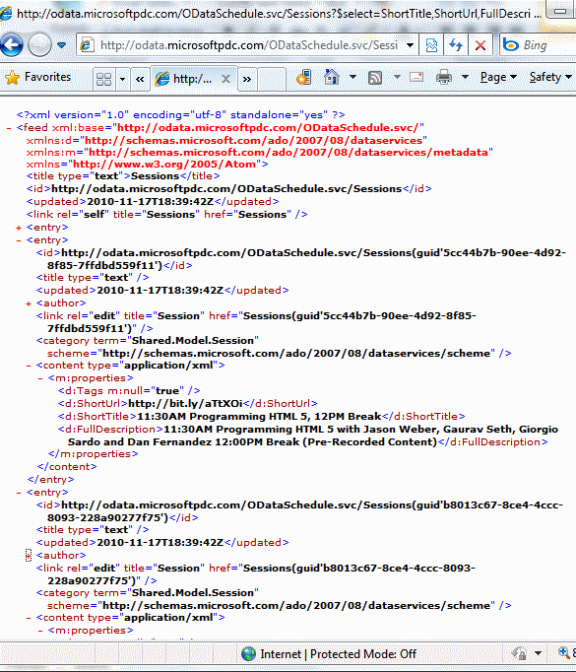Click the title text Sessions
Image resolution: width=576 pixels, height=672 pixels.
(155, 176)
